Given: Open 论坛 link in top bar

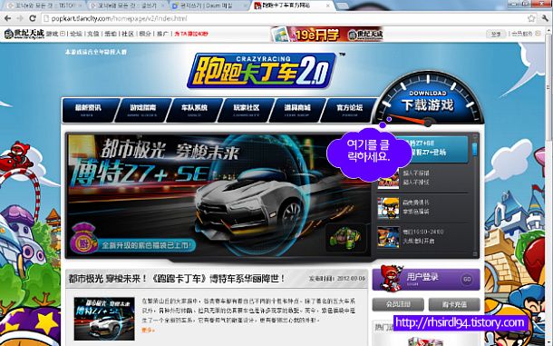Looking at the screenshot, I should [76, 34].
